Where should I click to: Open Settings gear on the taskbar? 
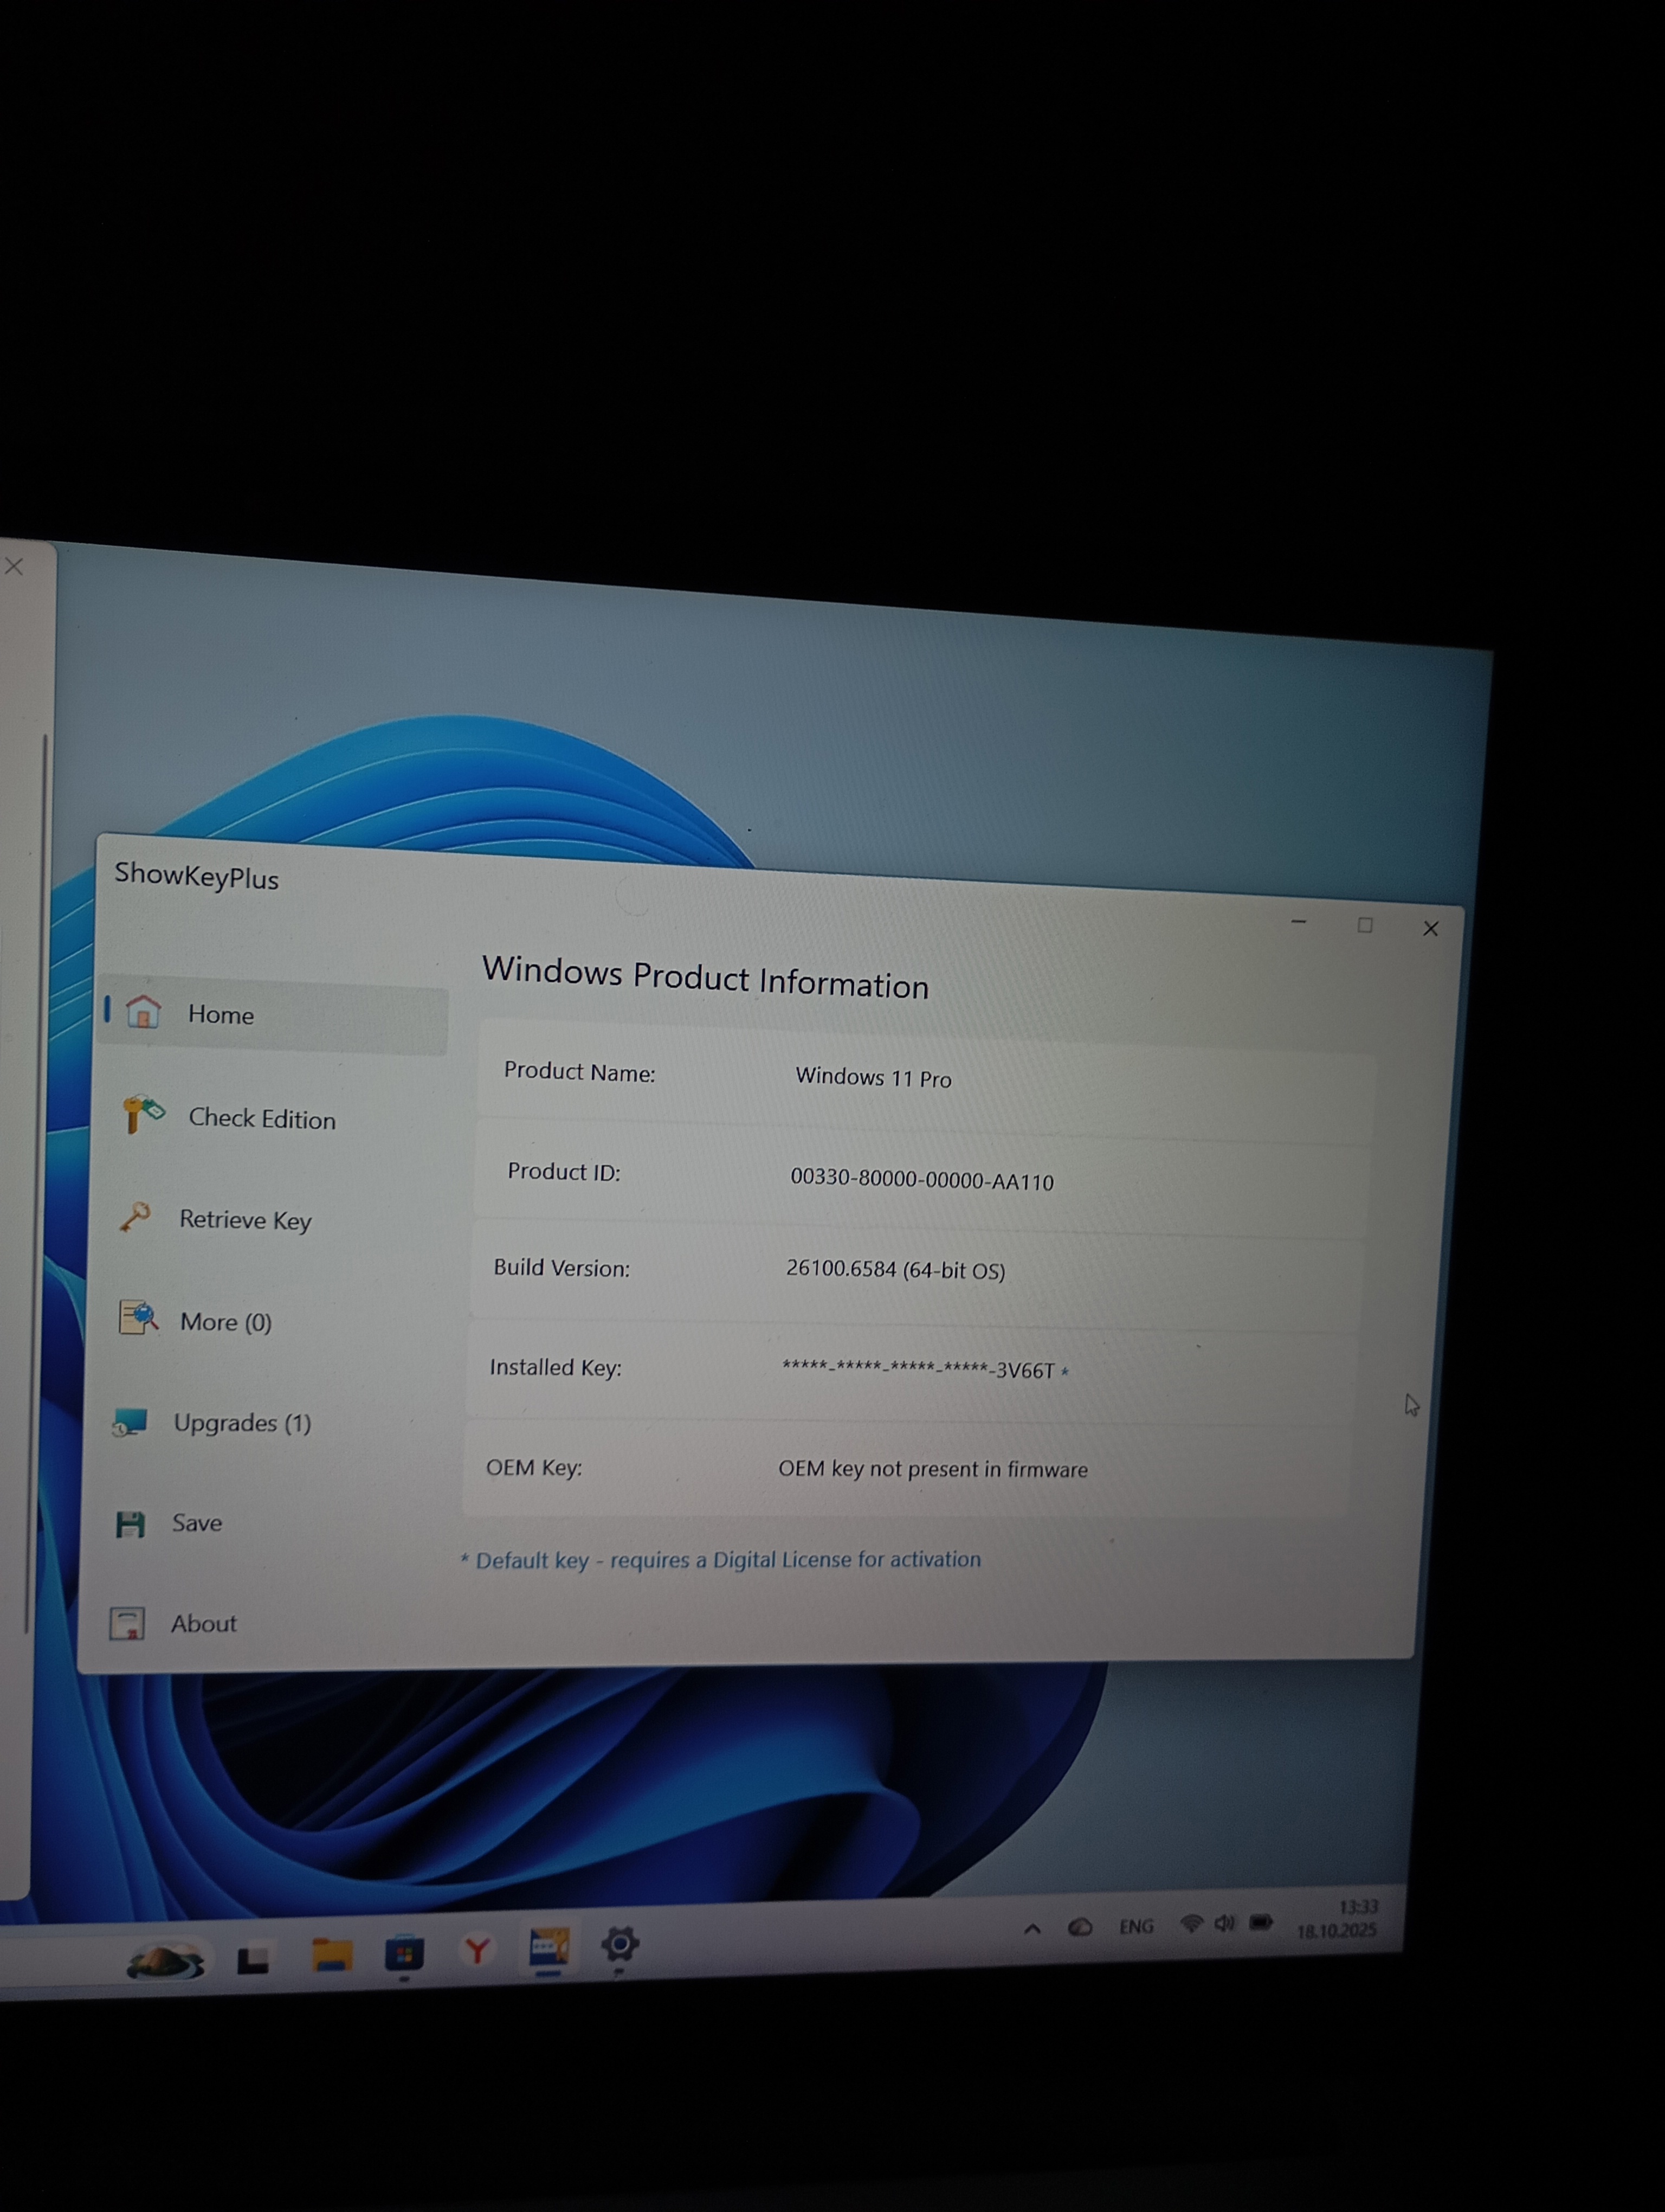click(x=619, y=1944)
